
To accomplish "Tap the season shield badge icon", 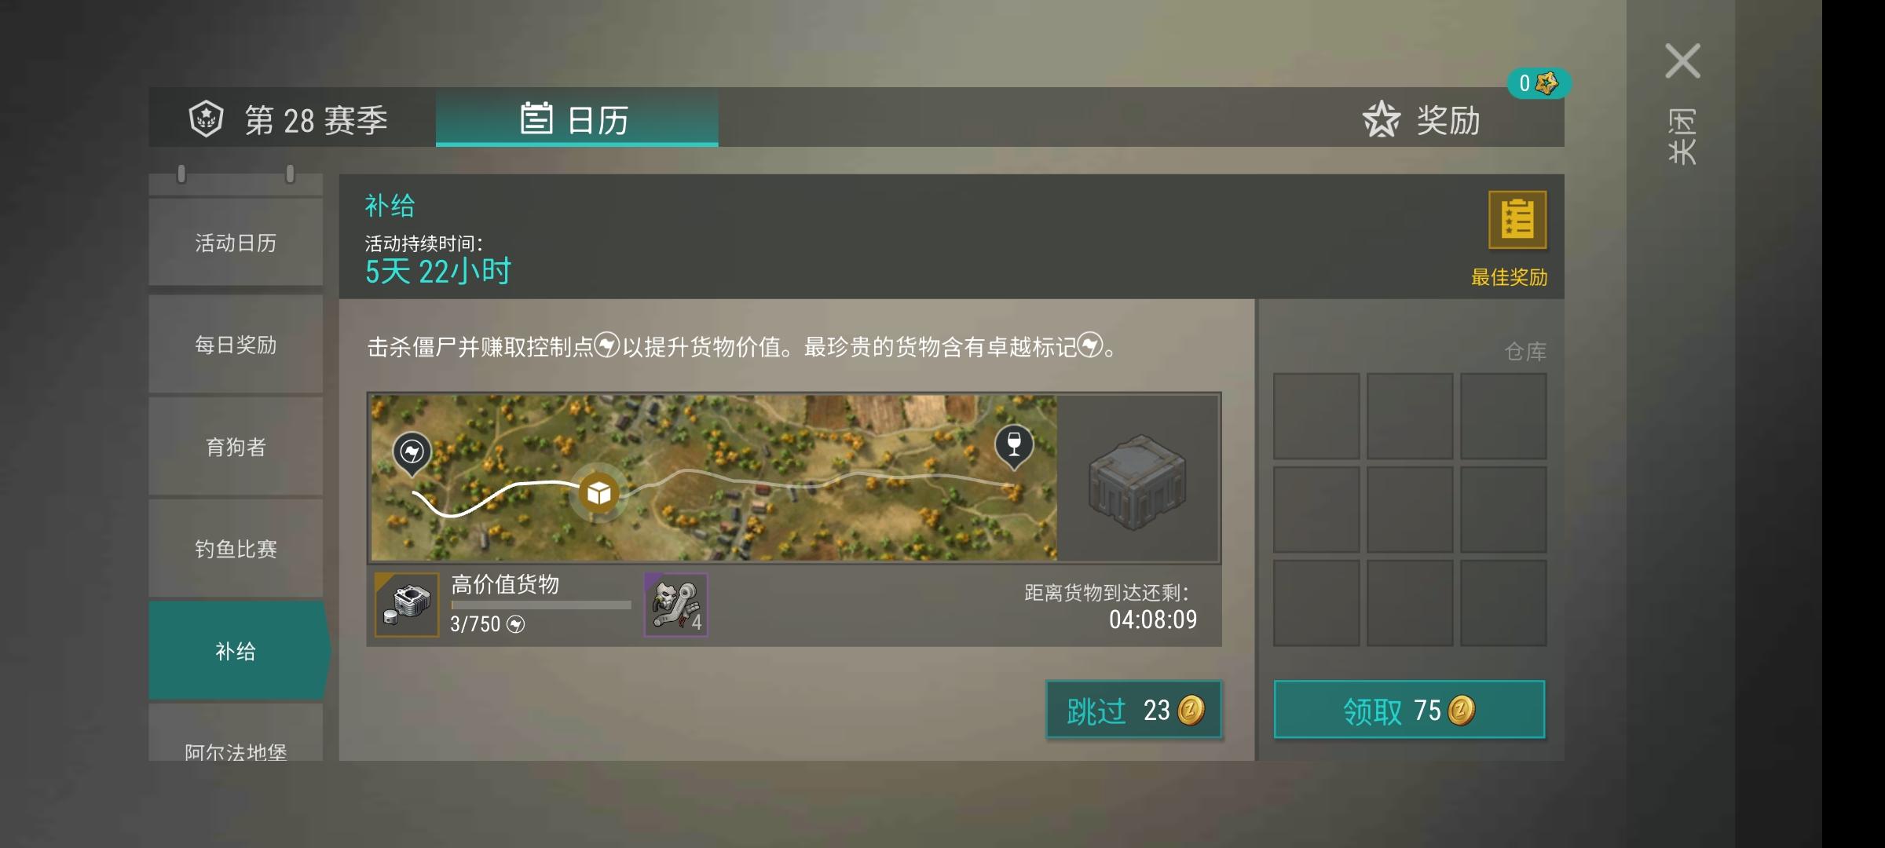I will (207, 119).
